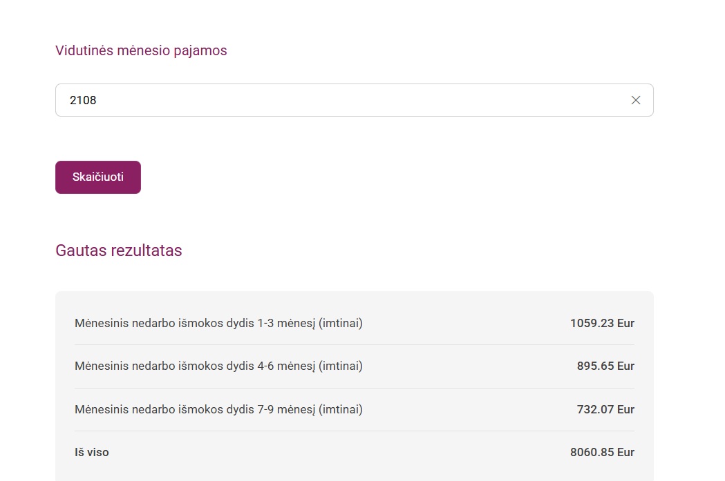Click the "Gautas rezultatas" heading

pos(118,251)
